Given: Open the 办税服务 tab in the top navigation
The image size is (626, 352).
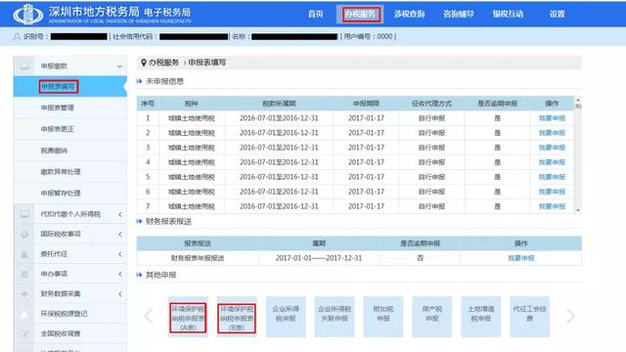Looking at the screenshot, I should [x=360, y=14].
